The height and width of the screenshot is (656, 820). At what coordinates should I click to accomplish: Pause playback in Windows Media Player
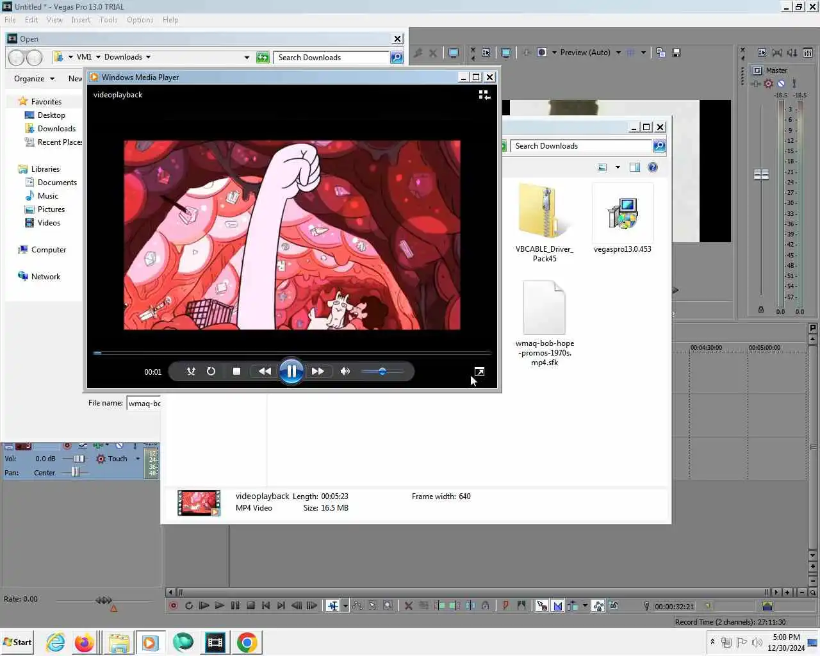coord(291,371)
